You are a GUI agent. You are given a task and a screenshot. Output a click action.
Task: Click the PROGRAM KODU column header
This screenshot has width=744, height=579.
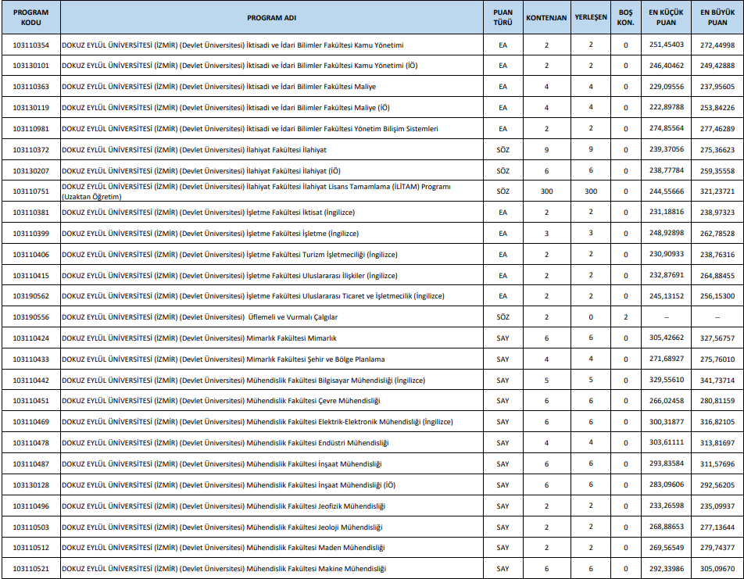click(x=31, y=17)
